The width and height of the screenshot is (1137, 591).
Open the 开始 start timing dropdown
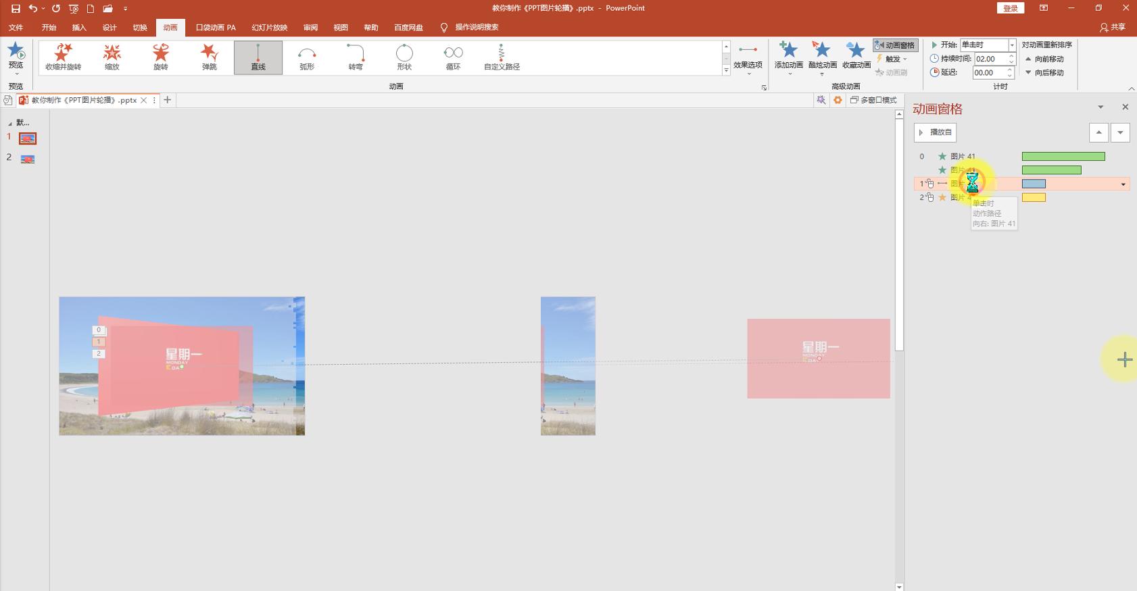click(x=1012, y=45)
